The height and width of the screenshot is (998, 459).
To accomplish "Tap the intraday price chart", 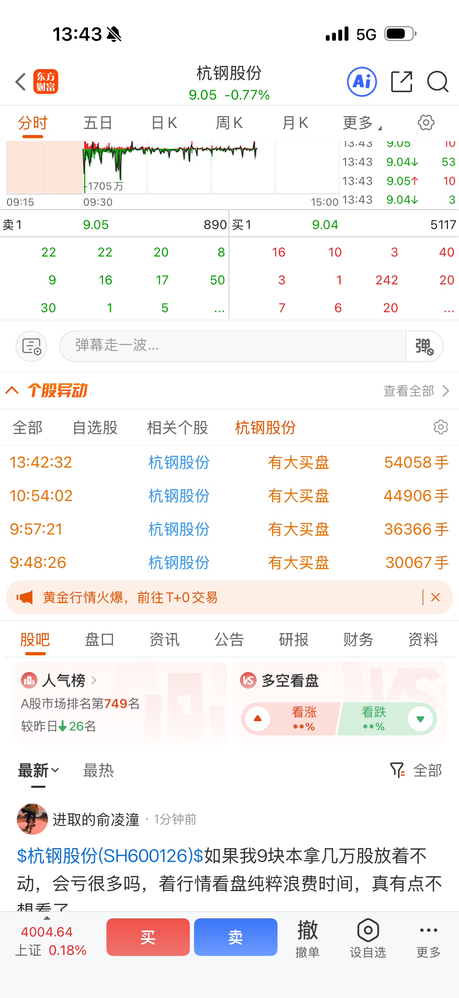I will [x=172, y=167].
